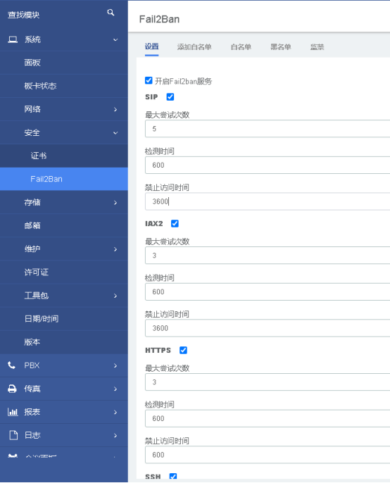Expand the 报表 menu arrow
The width and height of the screenshot is (390, 483).
(115, 412)
